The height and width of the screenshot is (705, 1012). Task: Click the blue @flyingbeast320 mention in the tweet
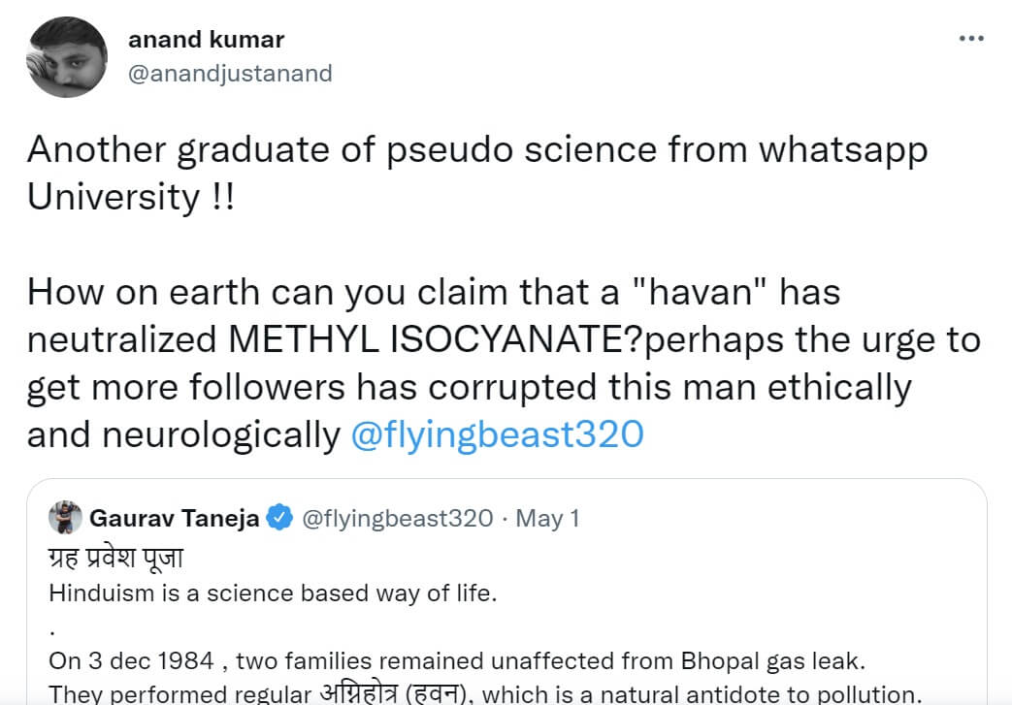pyautogui.click(x=497, y=434)
